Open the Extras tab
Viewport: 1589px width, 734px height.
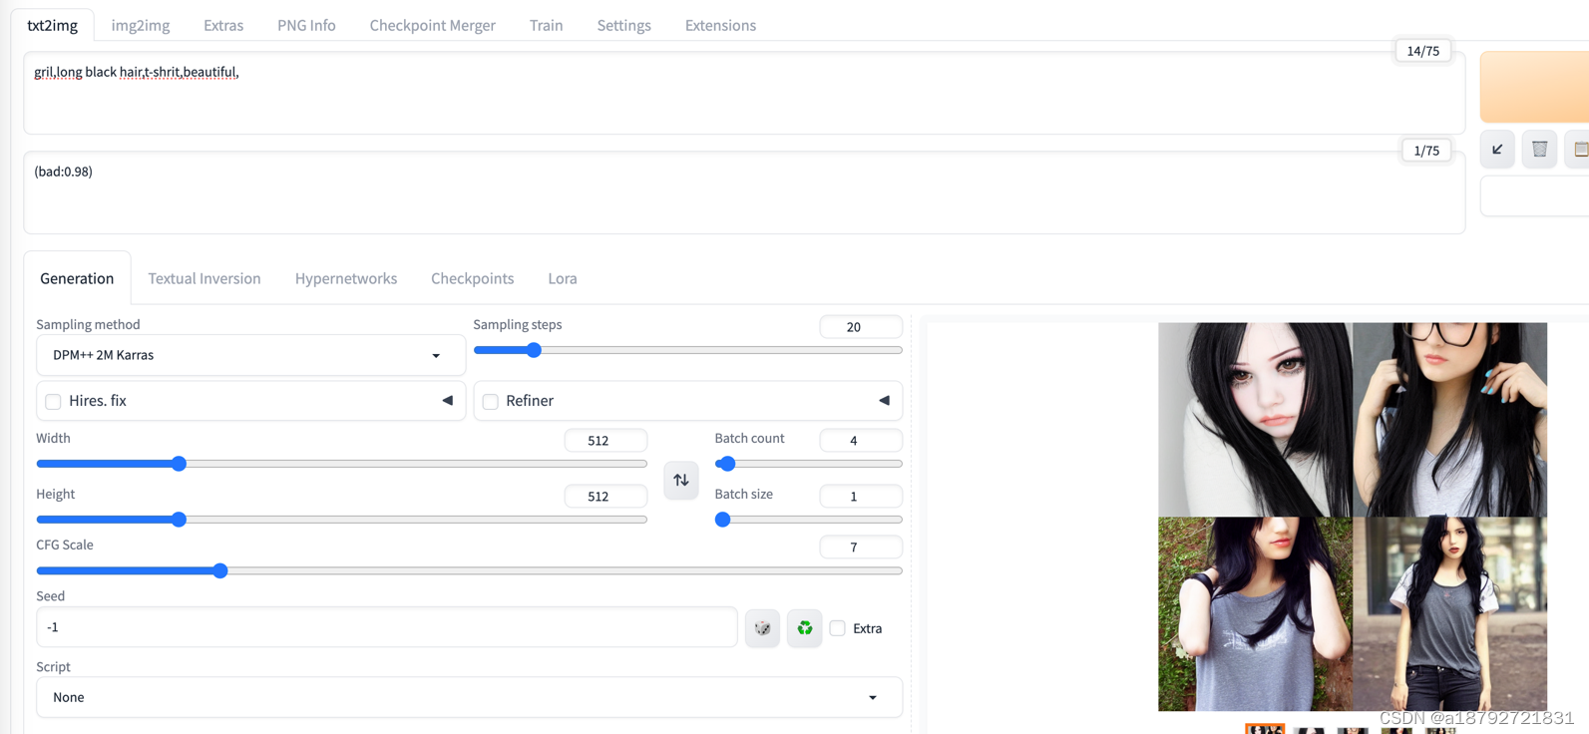[223, 25]
